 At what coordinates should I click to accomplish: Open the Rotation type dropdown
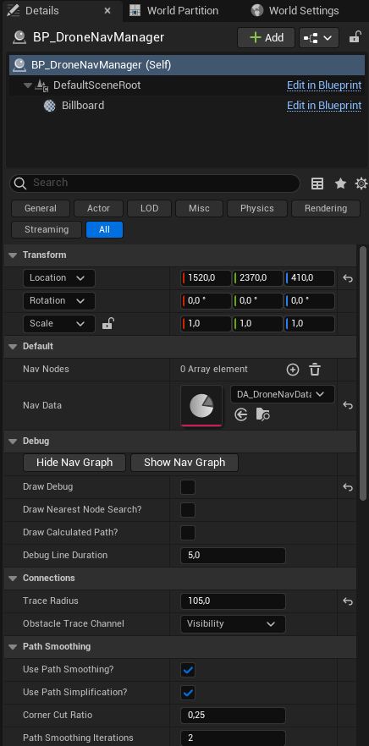point(59,301)
